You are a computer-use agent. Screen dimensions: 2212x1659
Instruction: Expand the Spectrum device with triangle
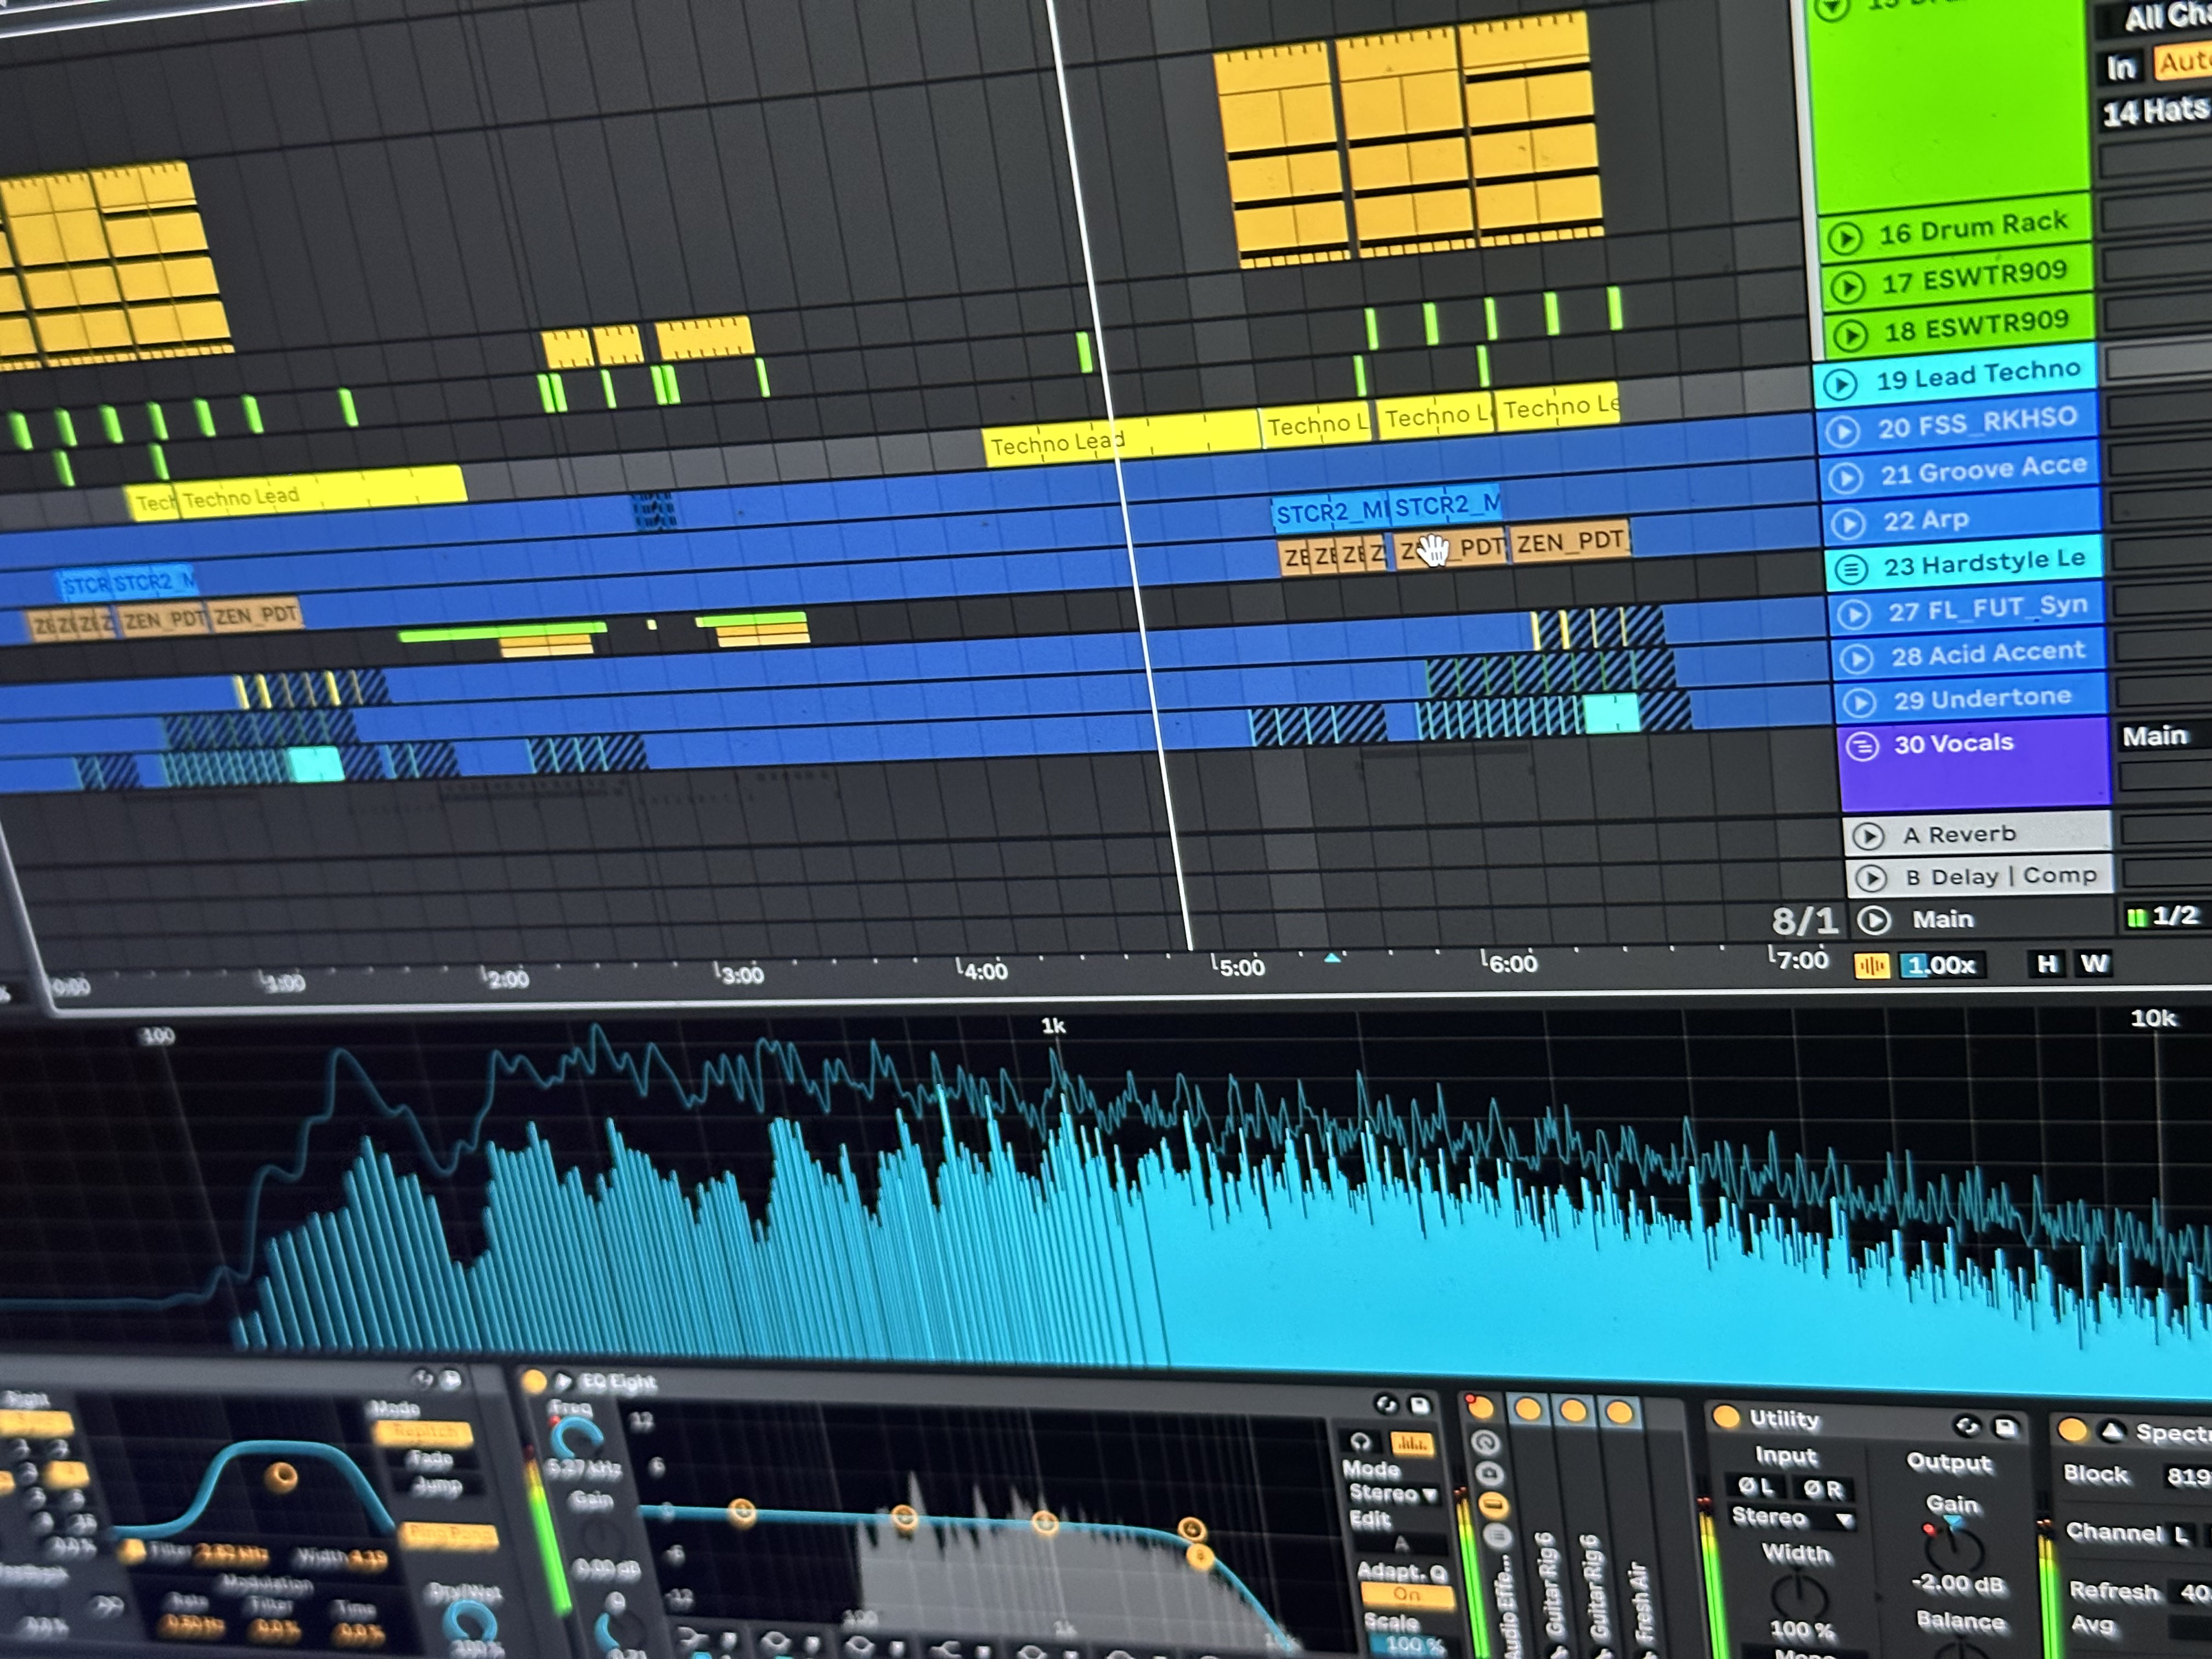click(2111, 1432)
